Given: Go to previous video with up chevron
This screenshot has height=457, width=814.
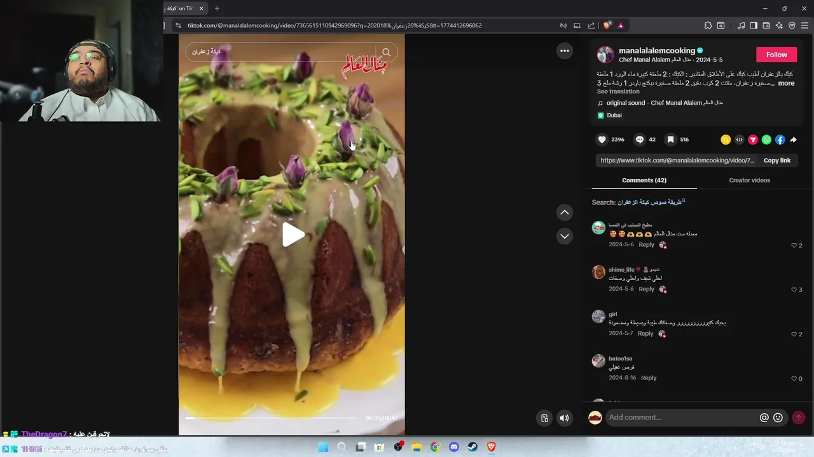Looking at the screenshot, I should click(565, 213).
